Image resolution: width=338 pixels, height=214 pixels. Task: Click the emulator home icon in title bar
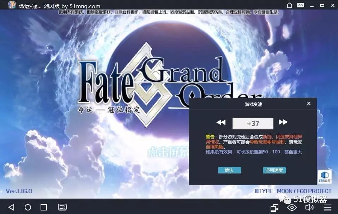click(290, 5)
